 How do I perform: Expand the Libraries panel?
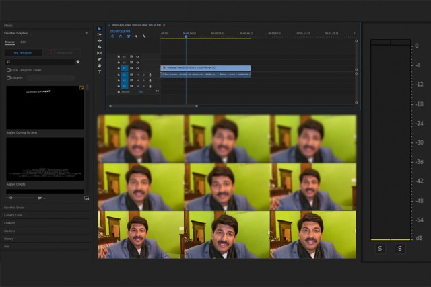(x=9, y=223)
